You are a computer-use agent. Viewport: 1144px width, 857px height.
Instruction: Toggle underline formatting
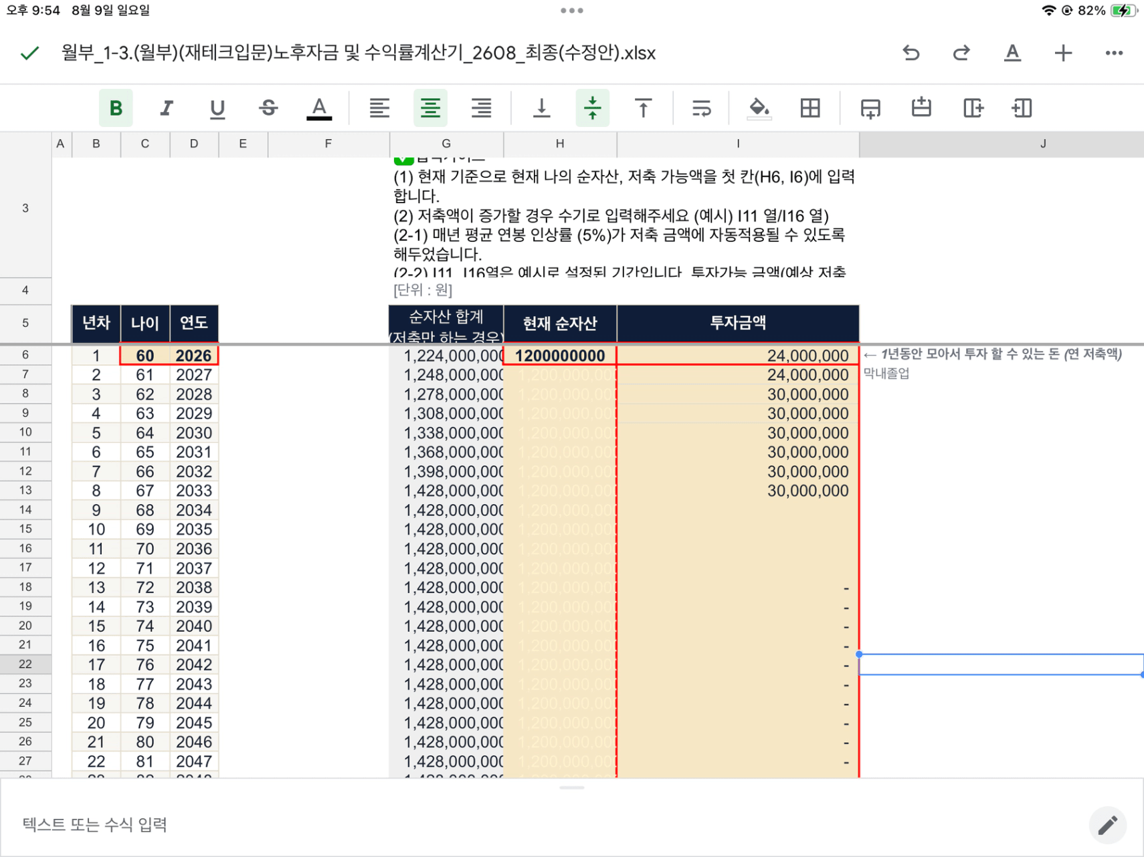click(217, 108)
